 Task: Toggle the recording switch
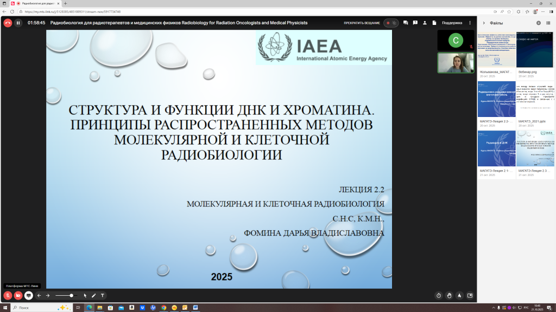pyautogui.click(x=390, y=23)
